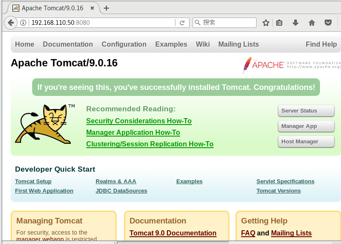Click the Tomcat cat logo image
341x244 pixels.
point(43,124)
